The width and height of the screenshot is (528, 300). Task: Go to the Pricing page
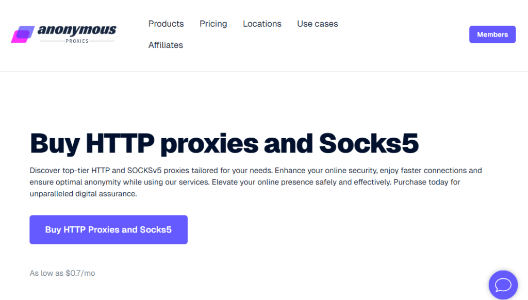pos(213,24)
